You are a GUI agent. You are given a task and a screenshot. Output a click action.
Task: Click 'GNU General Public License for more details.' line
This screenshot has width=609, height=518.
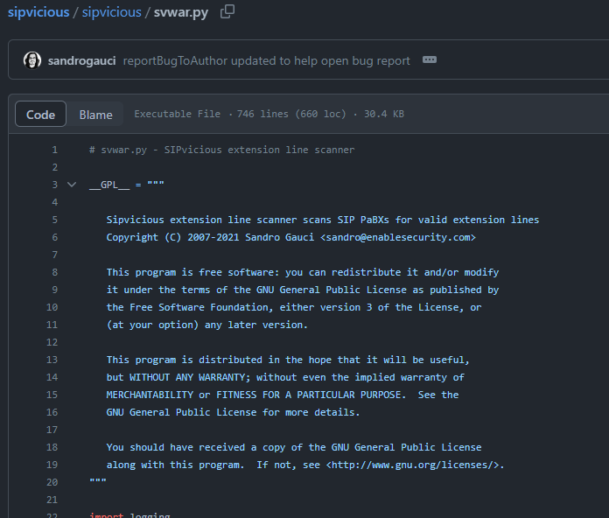[233, 412]
